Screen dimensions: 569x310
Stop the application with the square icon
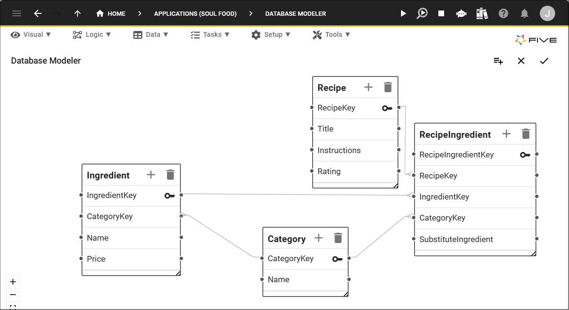pyautogui.click(x=441, y=14)
